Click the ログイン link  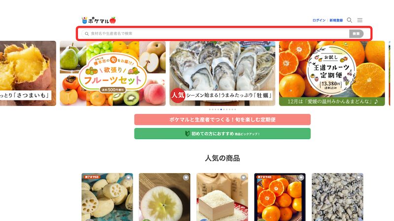pyautogui.click(x=319, y=20)
